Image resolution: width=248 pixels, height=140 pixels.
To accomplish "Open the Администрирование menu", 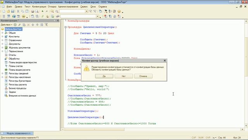I will click(x=68, y=7).
